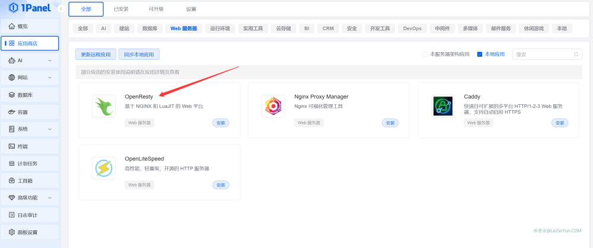Filter apps by 中间件 category
Image resolution: width=593 pixels, height=248 pixels.
pyautogui.click(x=442, y=28)
